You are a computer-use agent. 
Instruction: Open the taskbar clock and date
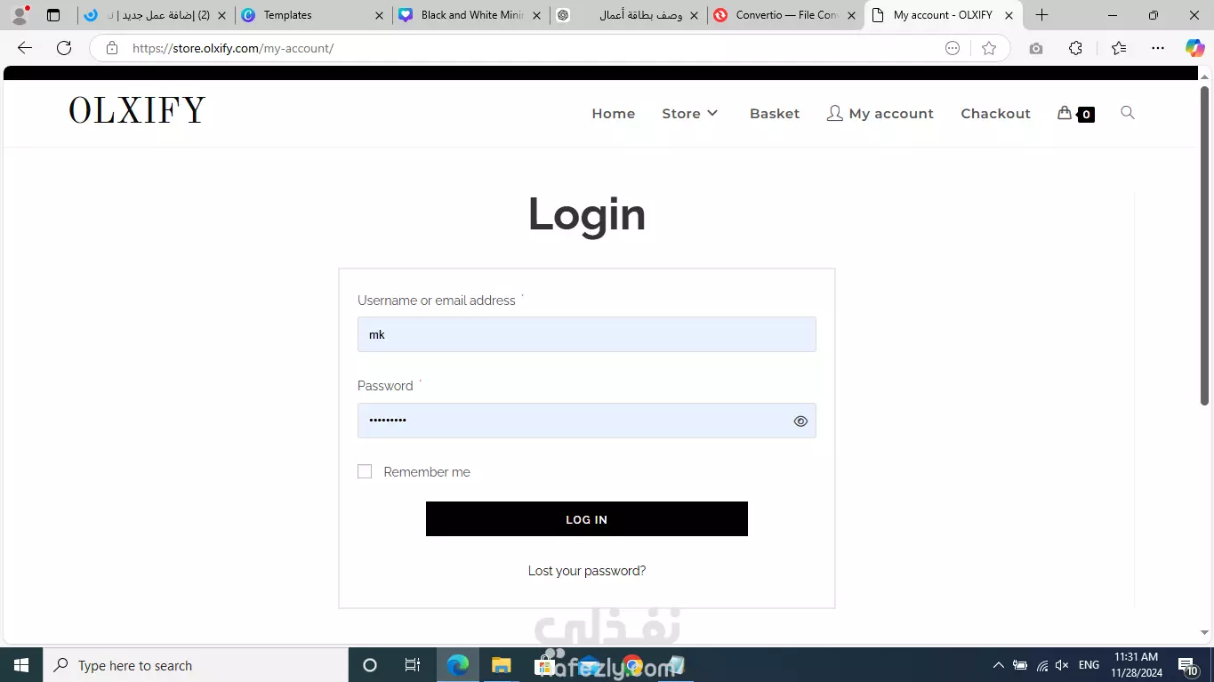[1135, 665]
